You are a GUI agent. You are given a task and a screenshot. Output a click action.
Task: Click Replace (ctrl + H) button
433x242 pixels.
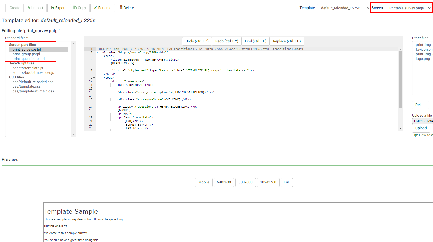[x=287, y=41]
